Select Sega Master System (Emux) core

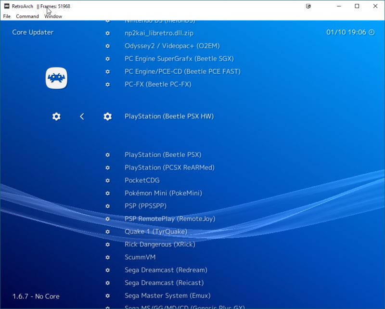click(x=168, y=296)
